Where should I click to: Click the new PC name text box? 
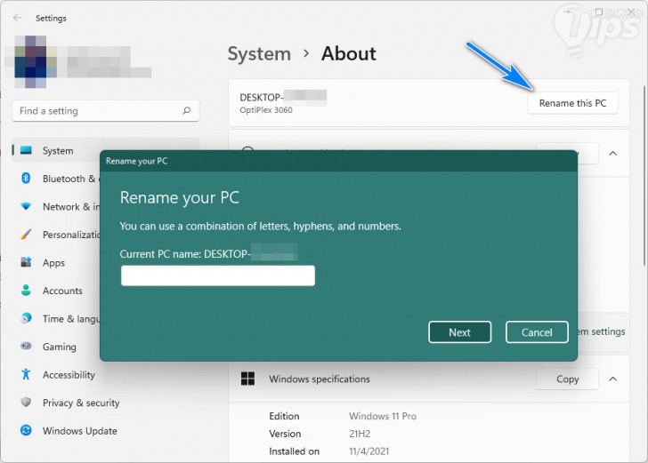point(218,275)
